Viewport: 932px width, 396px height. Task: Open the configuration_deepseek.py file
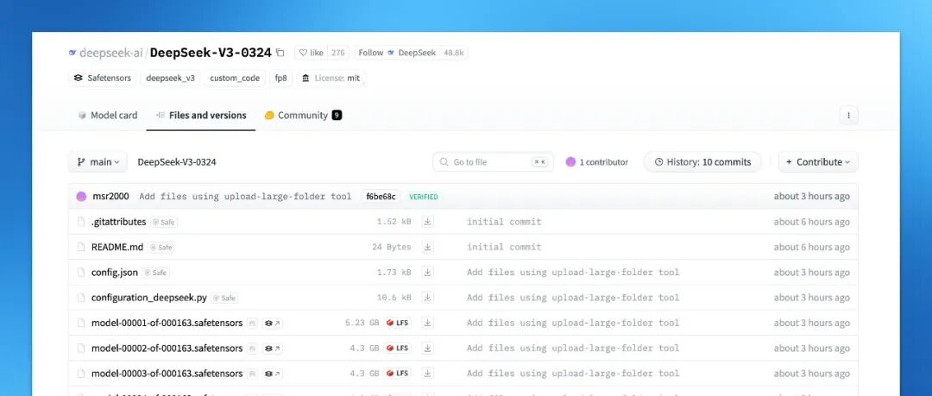coord(149,298)
